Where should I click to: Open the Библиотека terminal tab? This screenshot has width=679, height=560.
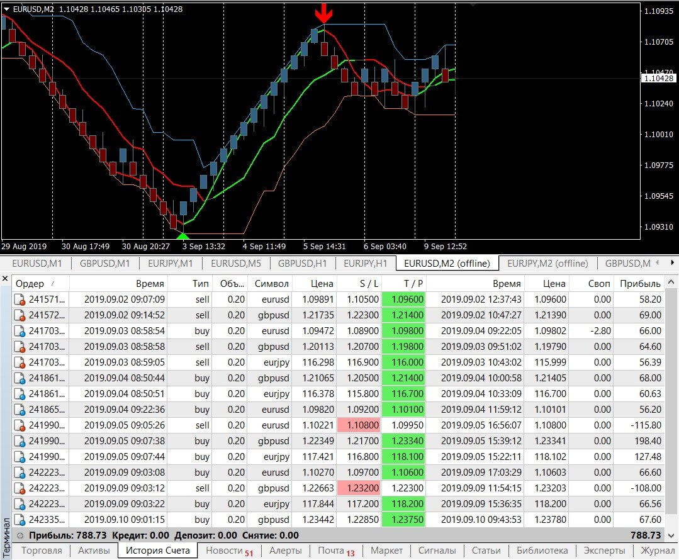(542, 551)
